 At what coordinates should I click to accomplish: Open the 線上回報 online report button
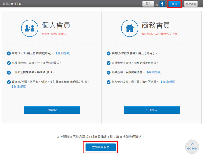191,4
